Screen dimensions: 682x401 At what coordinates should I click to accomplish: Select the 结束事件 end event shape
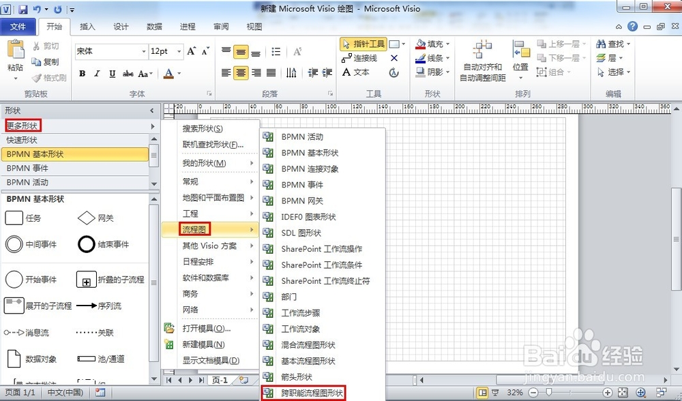click(x=104, y=244)
